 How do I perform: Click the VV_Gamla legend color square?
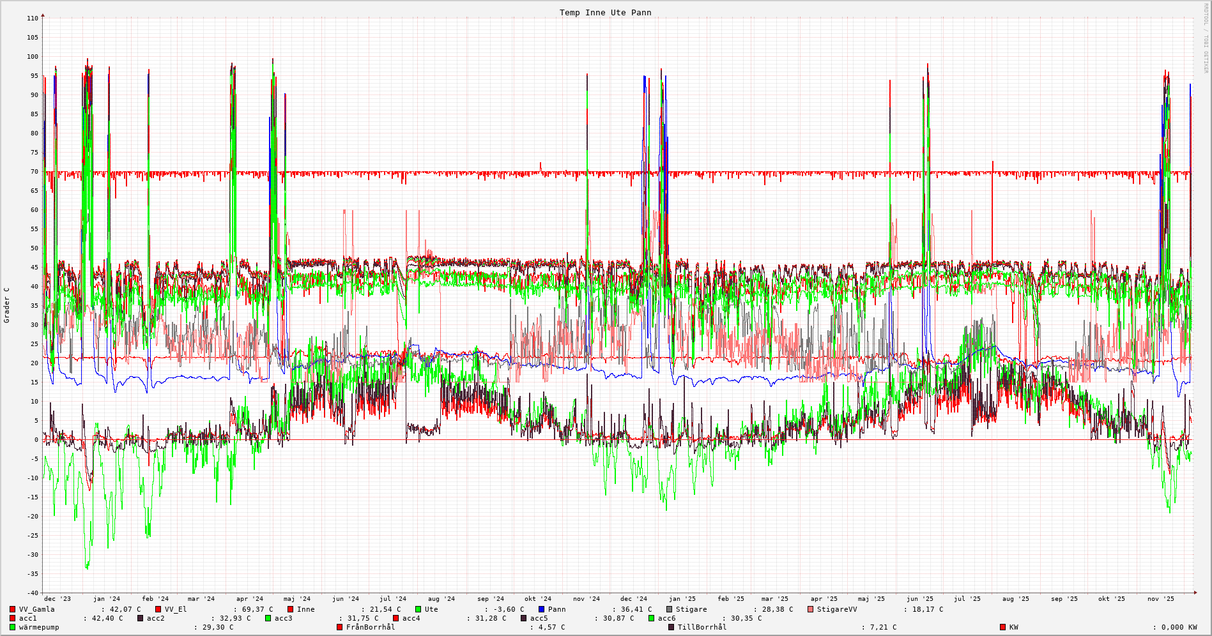[x=12, y=609]
